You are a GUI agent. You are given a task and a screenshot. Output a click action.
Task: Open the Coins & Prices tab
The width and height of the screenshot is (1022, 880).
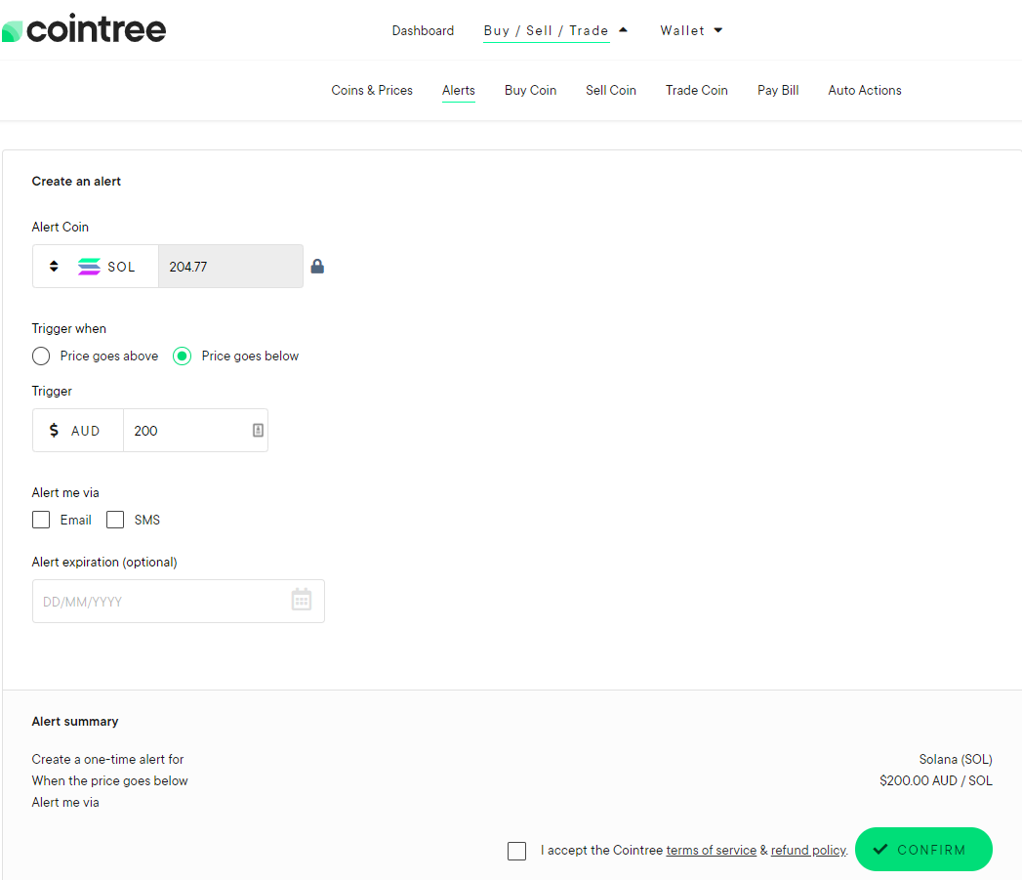click(372, 90)
